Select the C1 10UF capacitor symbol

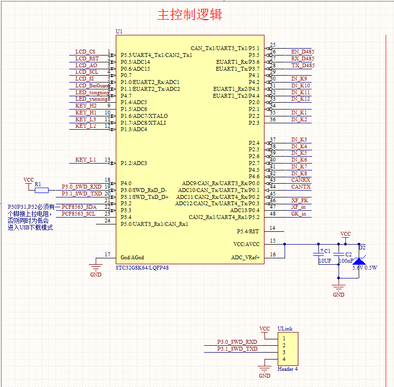coord(318,254)
